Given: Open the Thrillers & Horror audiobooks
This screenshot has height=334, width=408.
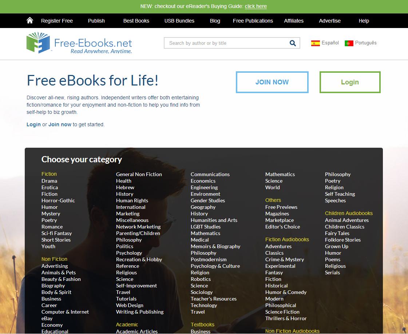Looking at the screenshot, I should [x=286, y=318].
